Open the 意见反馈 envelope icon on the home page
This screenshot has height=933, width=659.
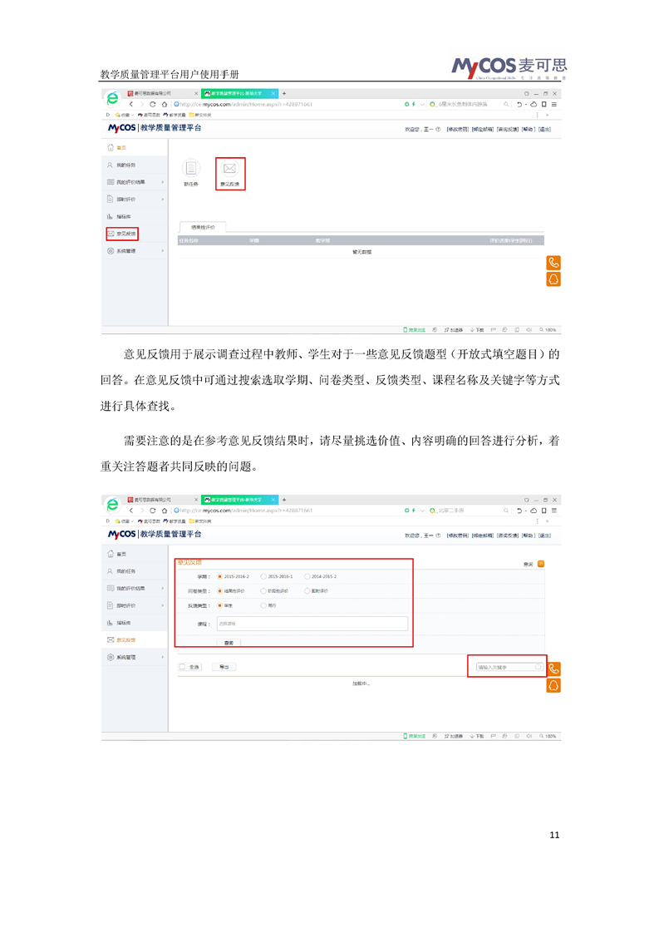229,169
